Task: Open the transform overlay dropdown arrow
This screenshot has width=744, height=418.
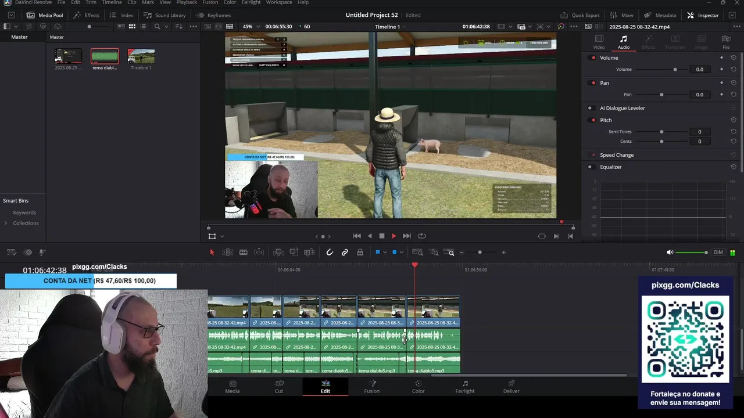Action: click(222, 236)
